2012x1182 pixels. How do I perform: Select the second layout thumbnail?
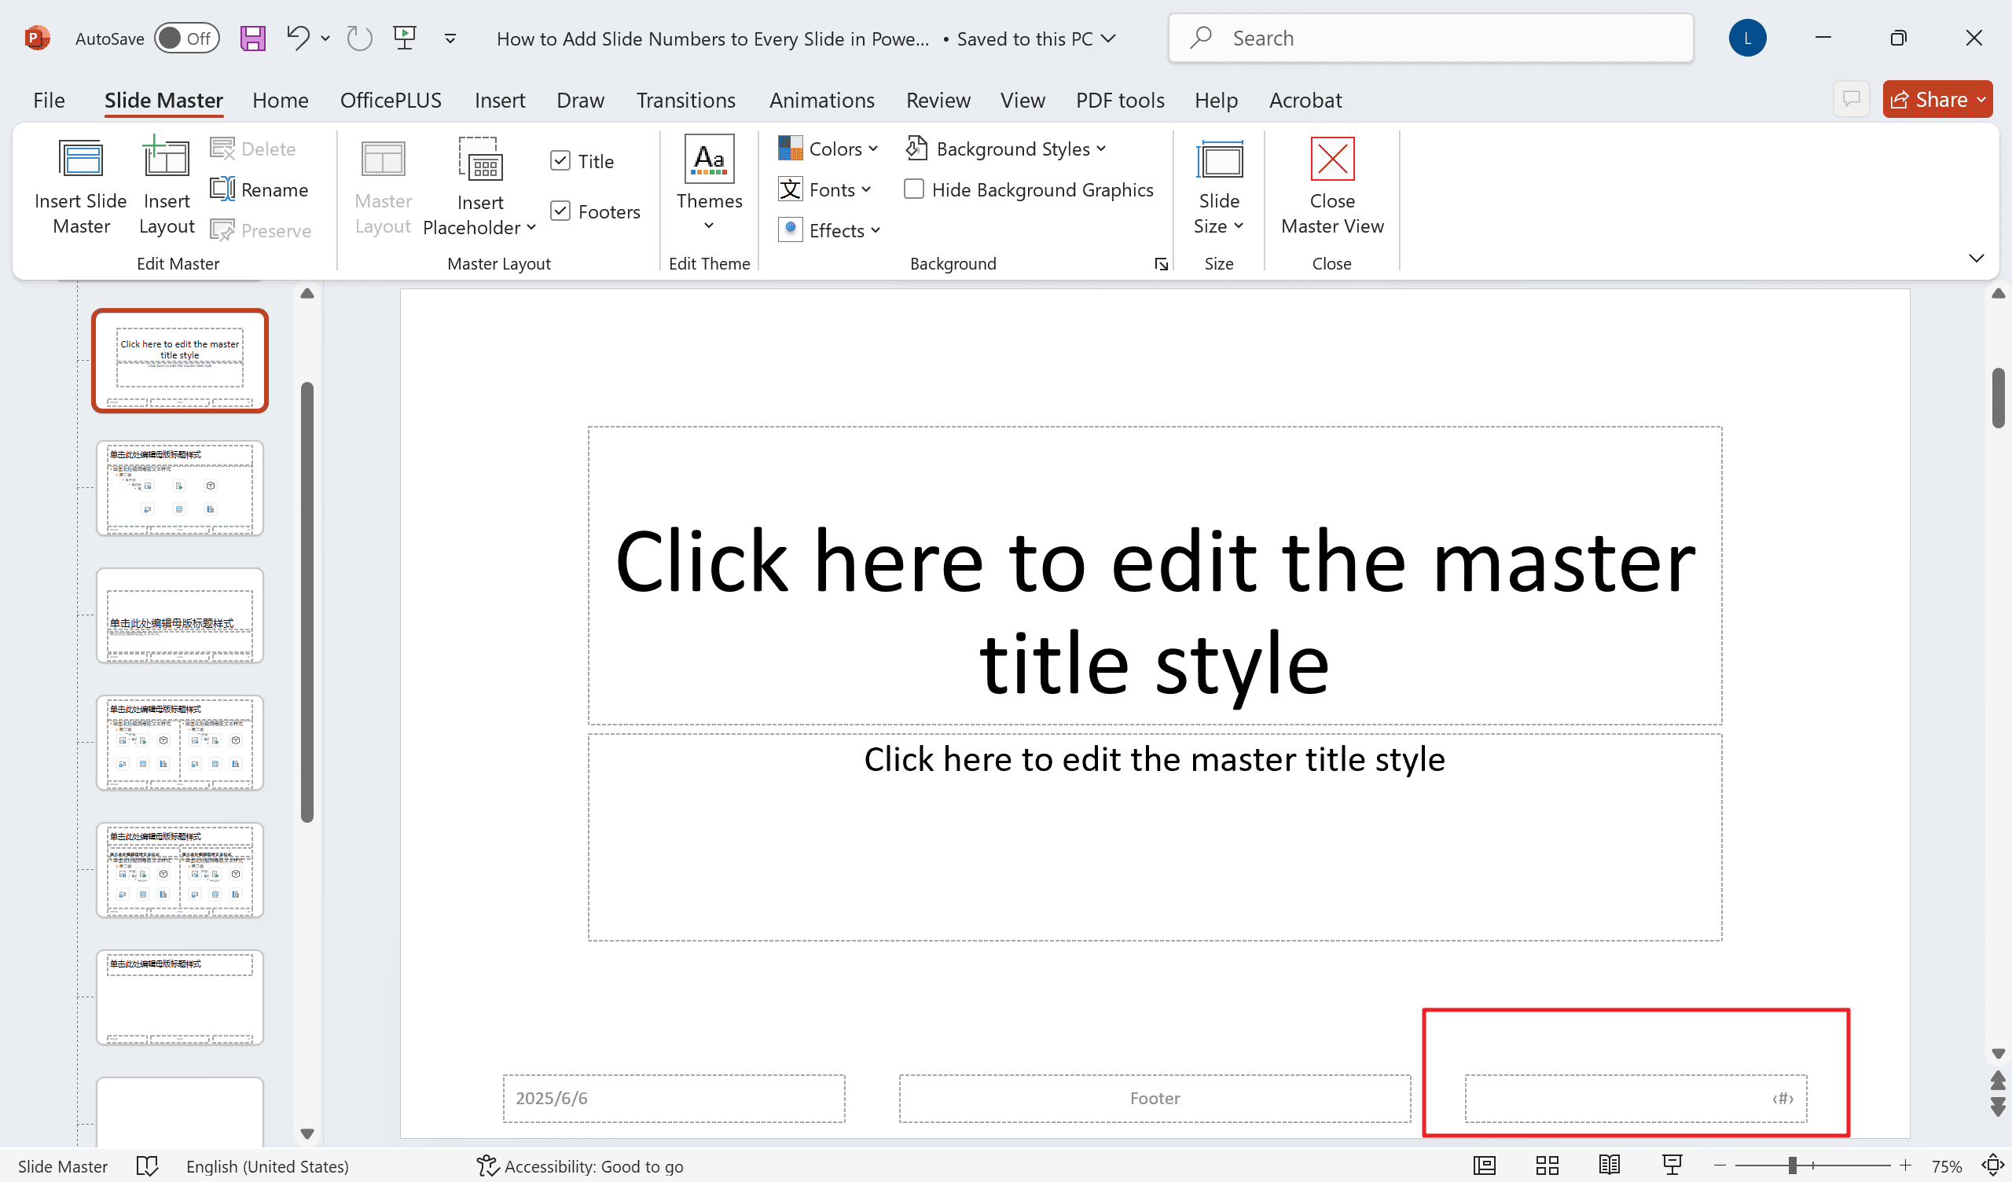tap(180, 488)
